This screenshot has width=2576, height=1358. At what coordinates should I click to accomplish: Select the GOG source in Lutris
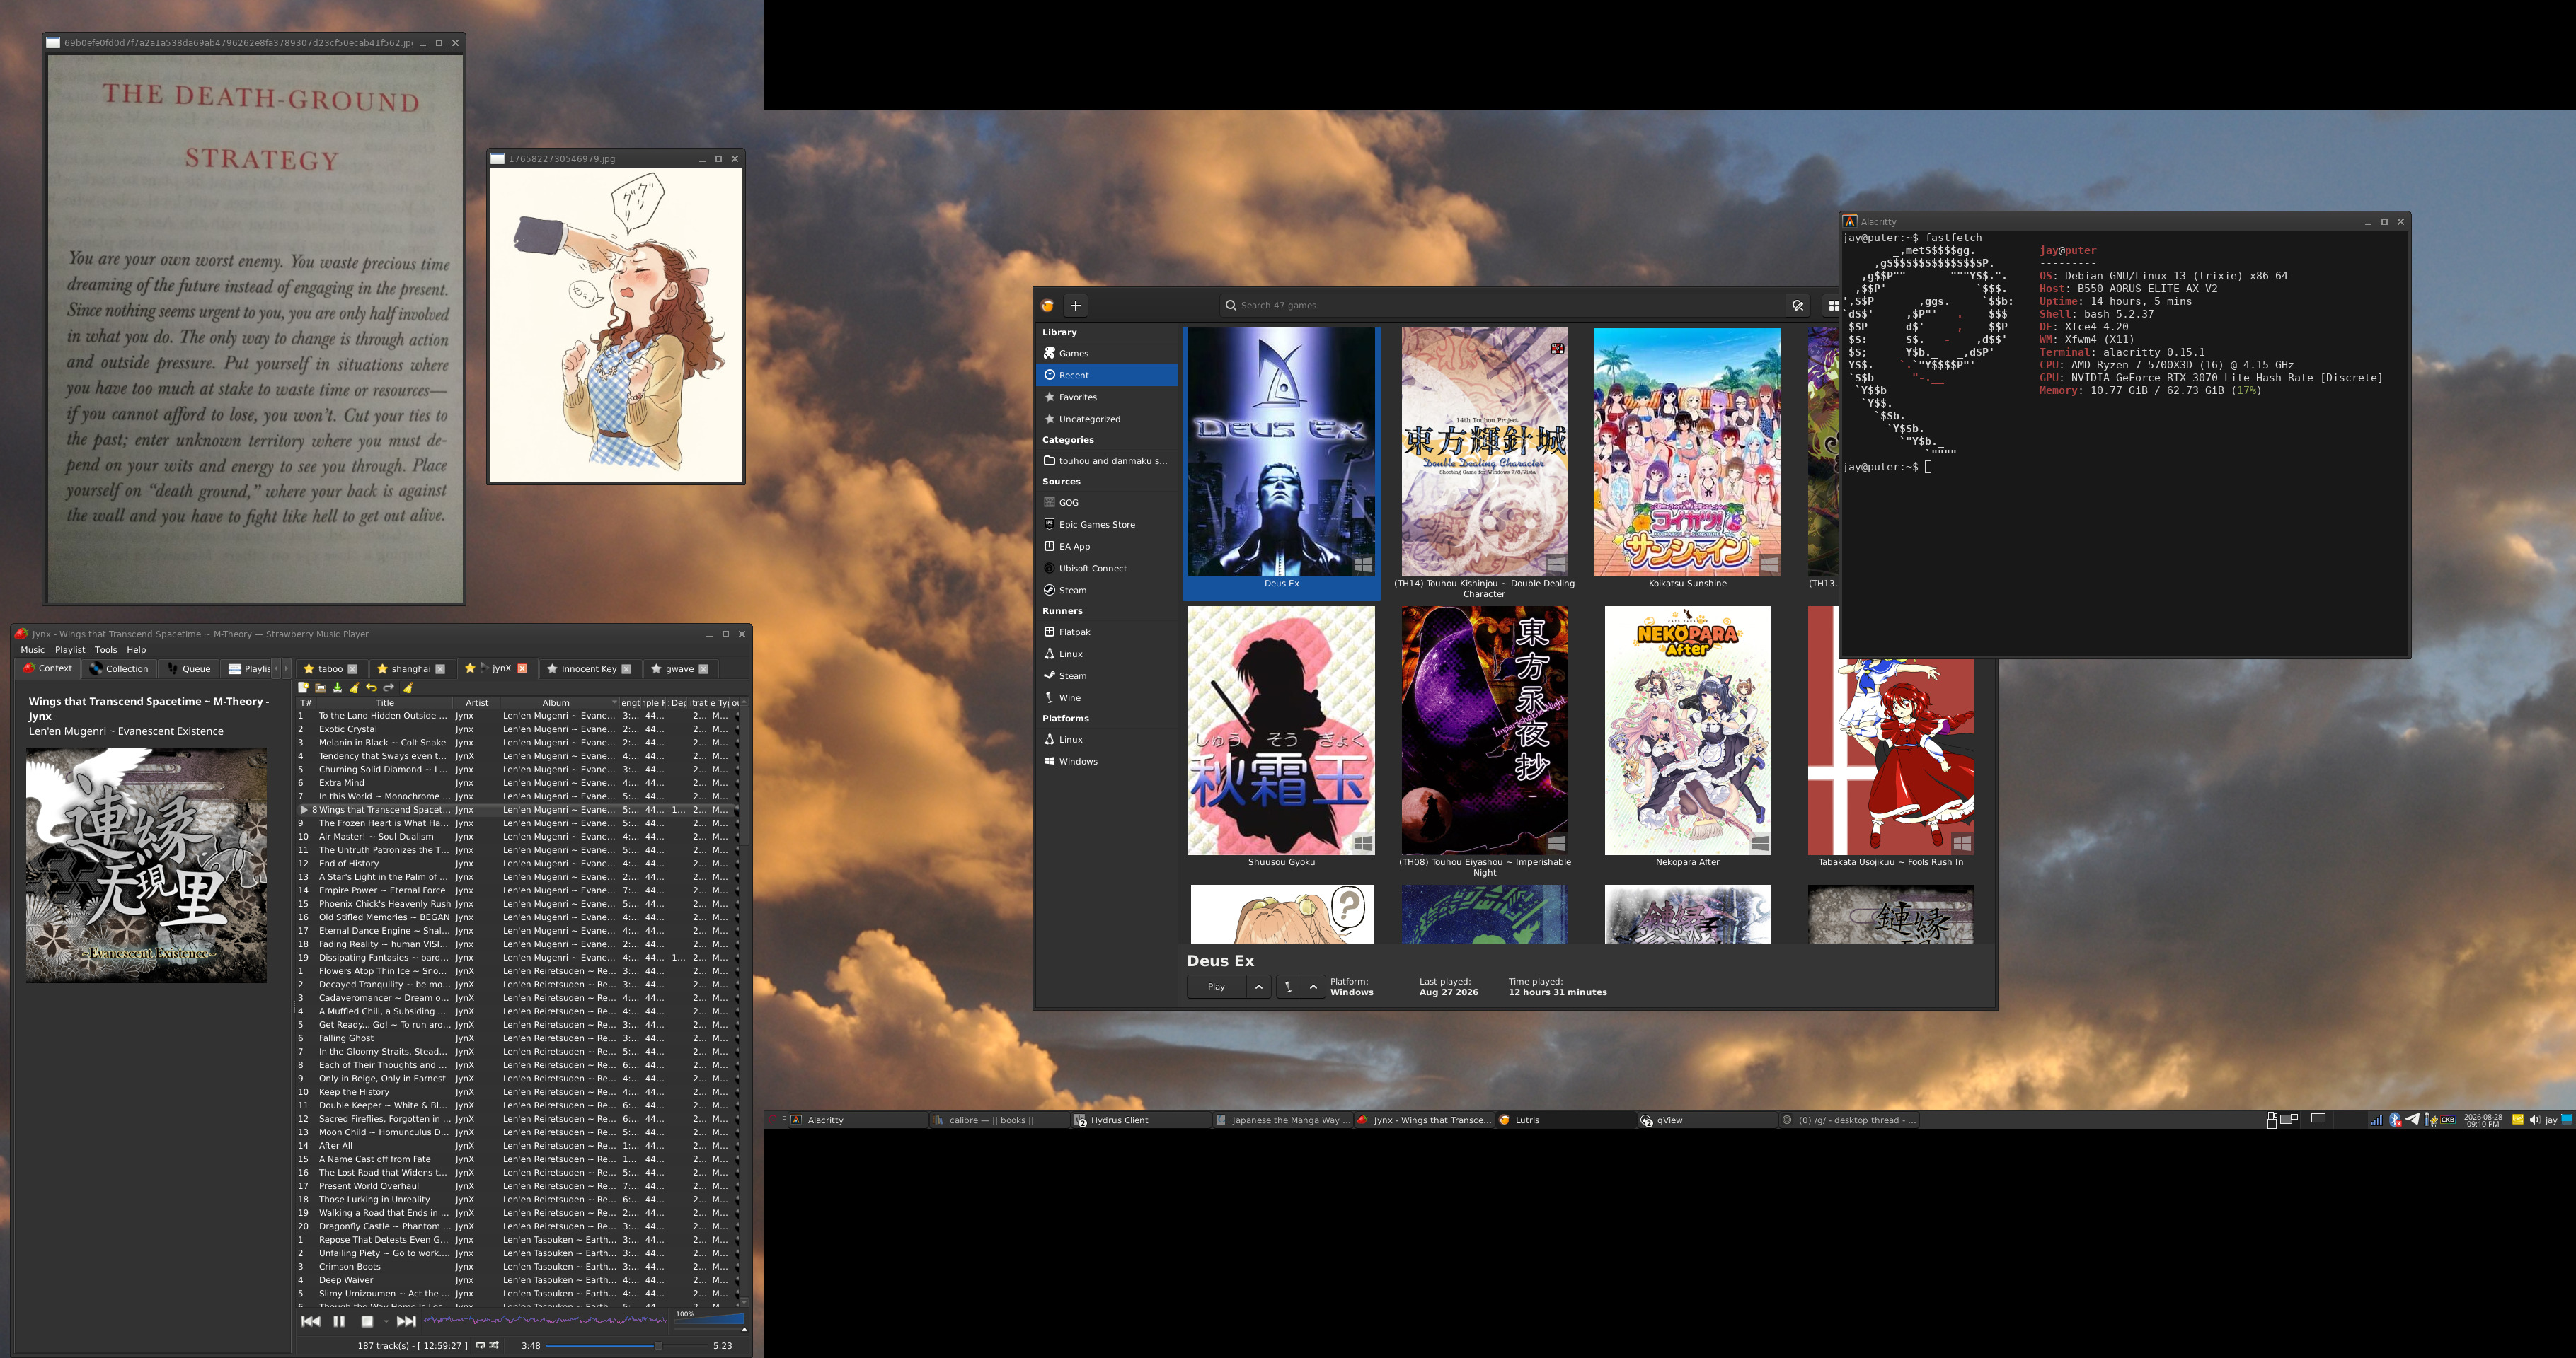[x=1107, y=503]
